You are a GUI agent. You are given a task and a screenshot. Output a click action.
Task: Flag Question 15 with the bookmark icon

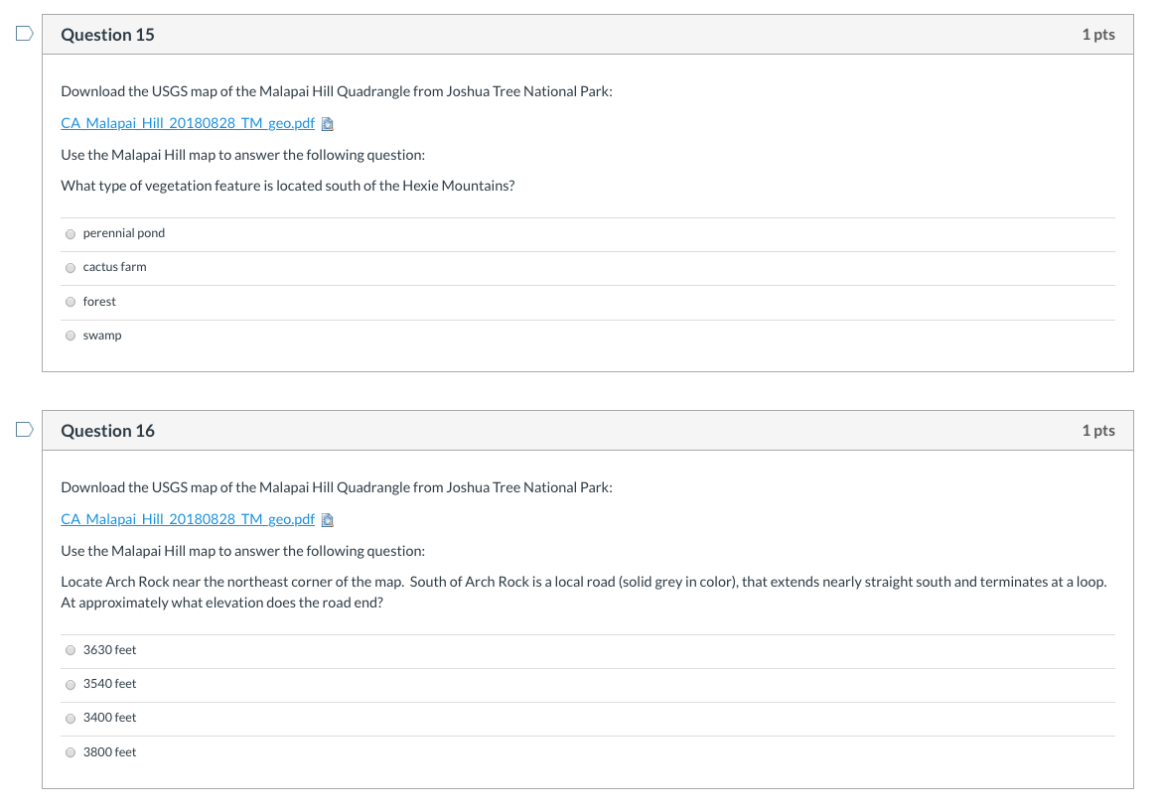pos(25,33)
